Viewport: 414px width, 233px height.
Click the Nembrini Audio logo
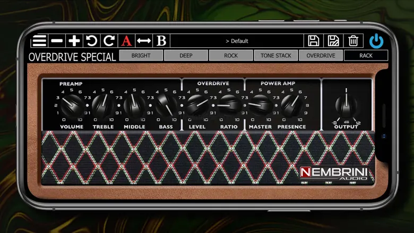[x=334, y=174]
